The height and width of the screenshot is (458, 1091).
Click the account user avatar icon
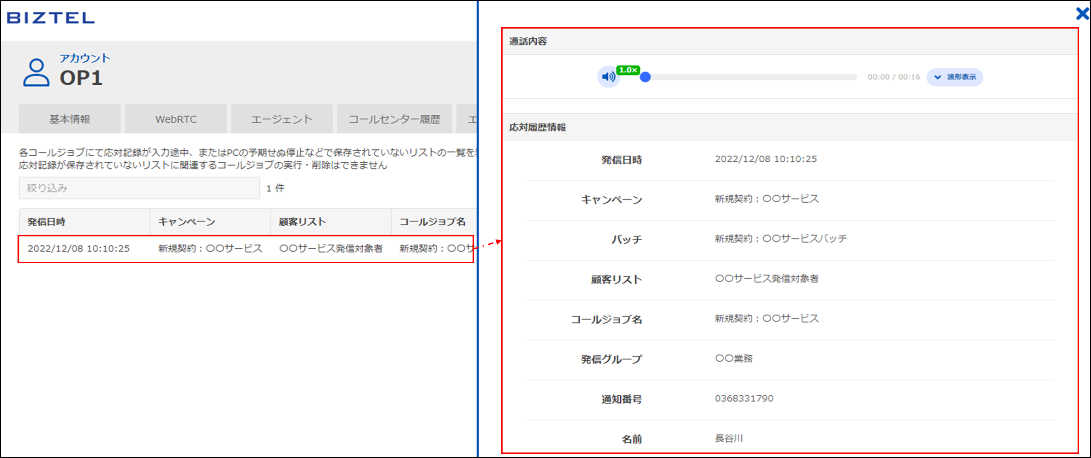pyautogui.click(x=36, y=72)
